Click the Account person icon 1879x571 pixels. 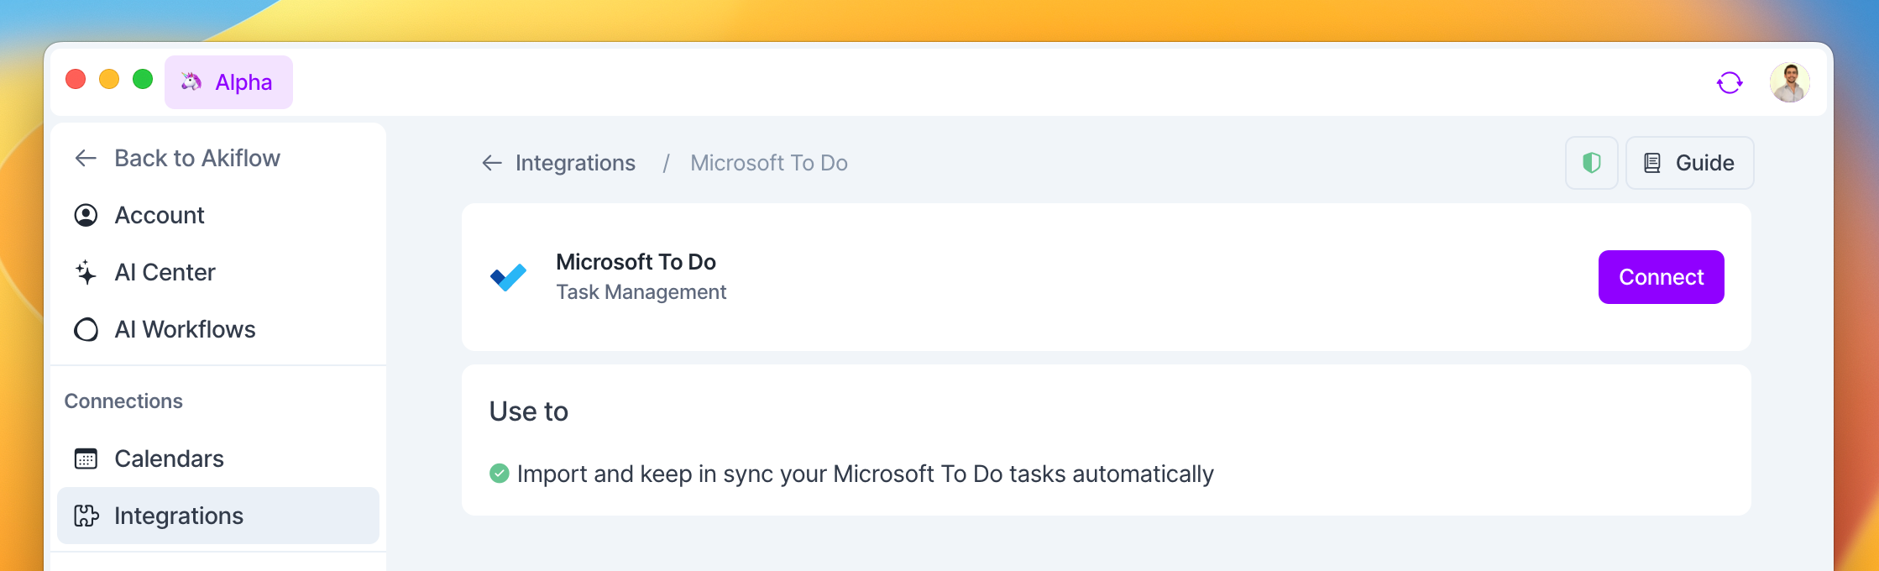(x=86, y=215)
